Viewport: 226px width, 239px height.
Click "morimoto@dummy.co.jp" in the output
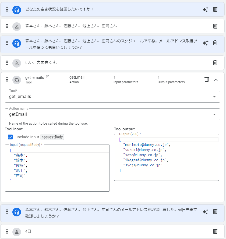146,145
